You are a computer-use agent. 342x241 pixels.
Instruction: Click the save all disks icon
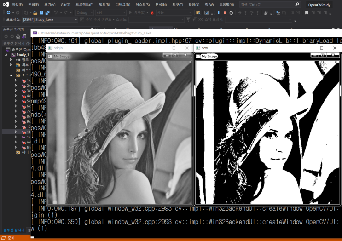pyautogui.click(x=47, y=13)
